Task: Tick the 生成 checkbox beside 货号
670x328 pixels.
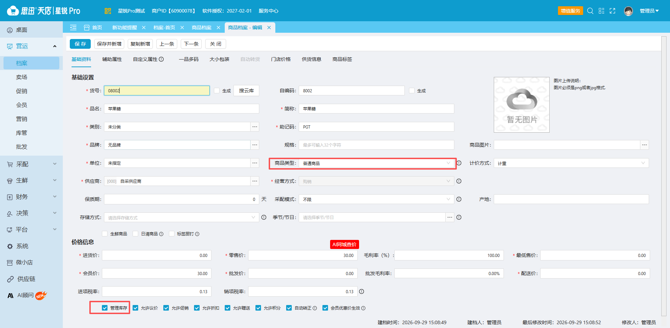Action: click(x=217, y=91)
